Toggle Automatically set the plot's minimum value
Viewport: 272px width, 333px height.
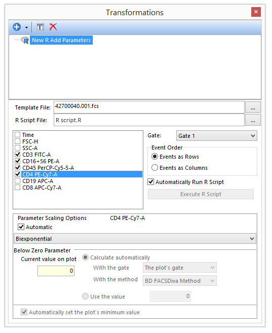tap(24, 312)
